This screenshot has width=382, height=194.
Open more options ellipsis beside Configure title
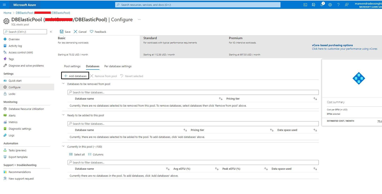[x=139, y=19]
